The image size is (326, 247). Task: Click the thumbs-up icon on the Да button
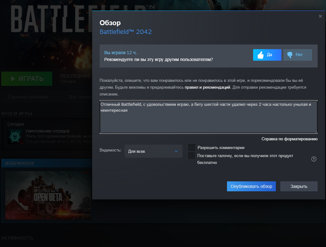coord(261,55)
